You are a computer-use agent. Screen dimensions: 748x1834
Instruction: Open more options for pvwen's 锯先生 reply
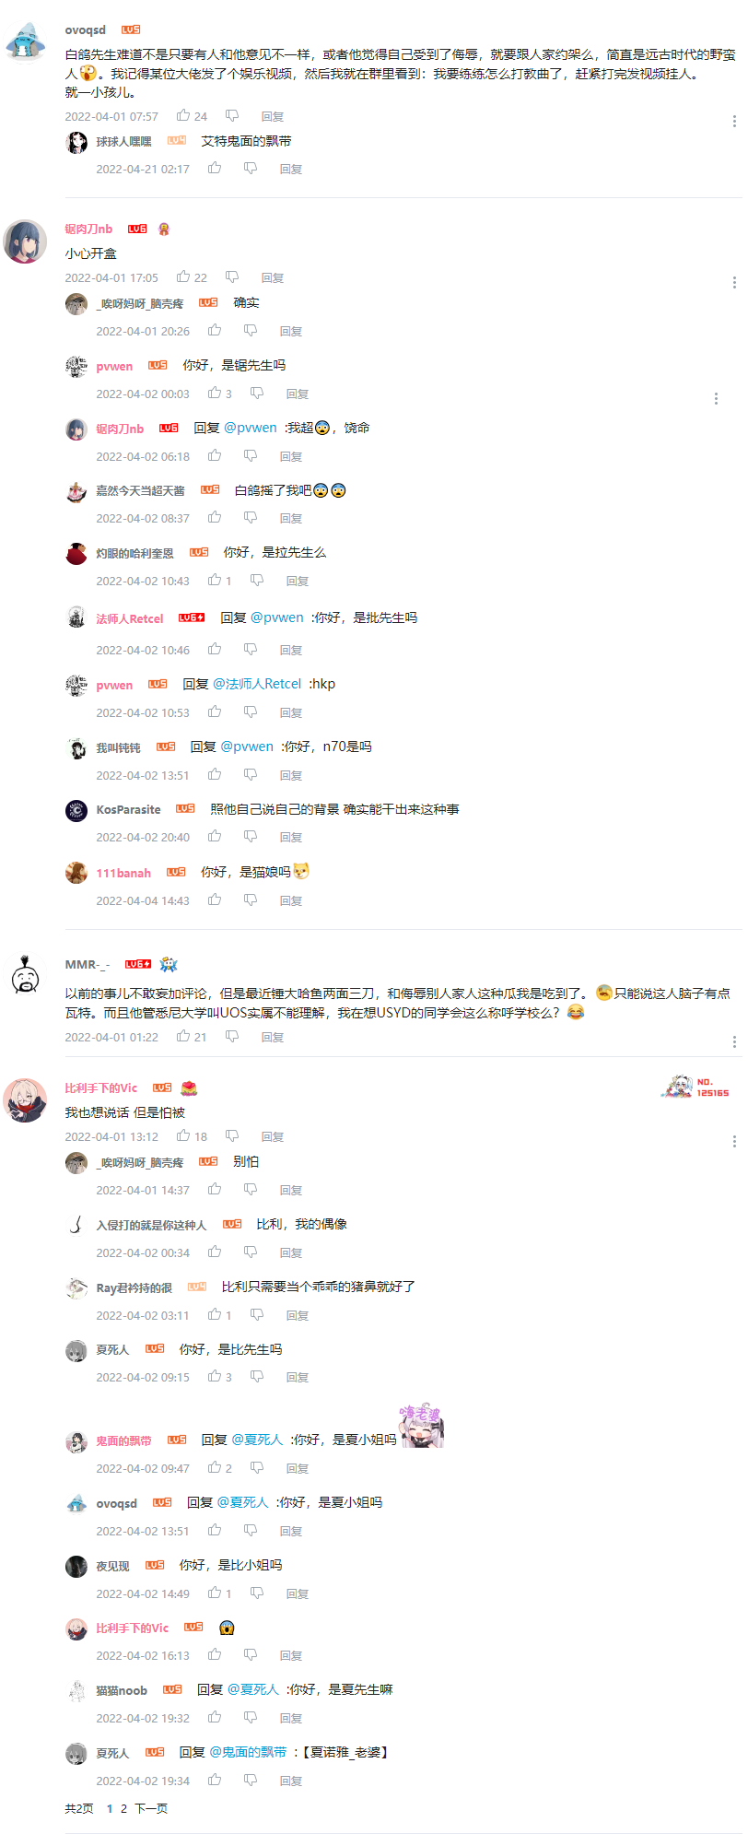pyautogui.click(x=716, y=399)
